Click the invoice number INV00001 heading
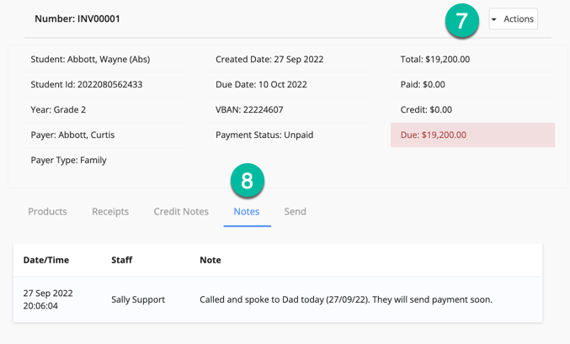Viewport: 570px width, 344px height. pyautogui.click(x=77, y=19)
